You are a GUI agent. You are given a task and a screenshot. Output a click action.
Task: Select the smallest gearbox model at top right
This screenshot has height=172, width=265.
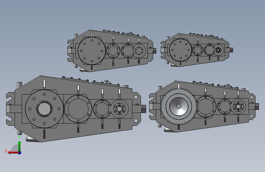coord(197,50)
